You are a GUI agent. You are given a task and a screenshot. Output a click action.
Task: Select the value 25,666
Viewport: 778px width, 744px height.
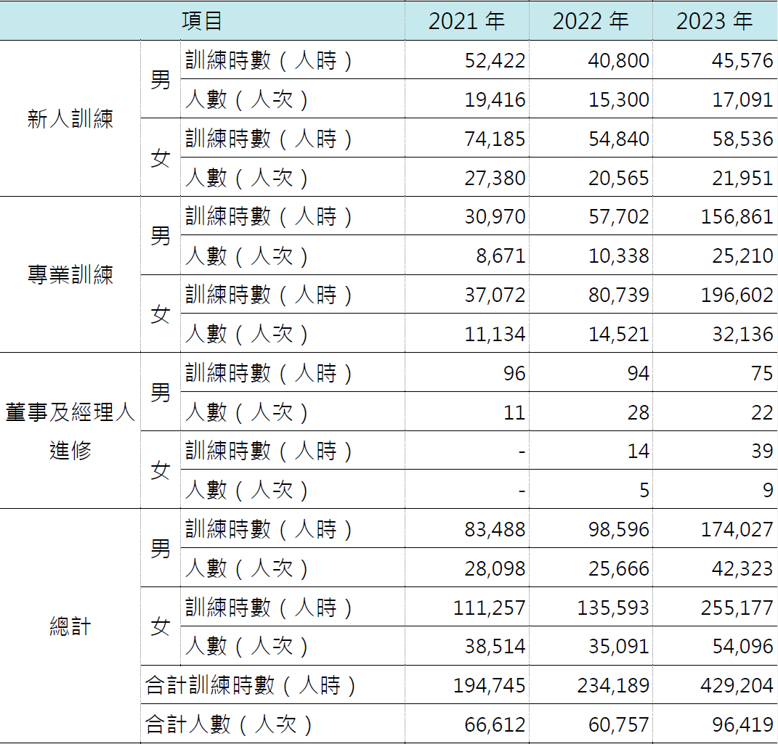(x=618, y=568)
